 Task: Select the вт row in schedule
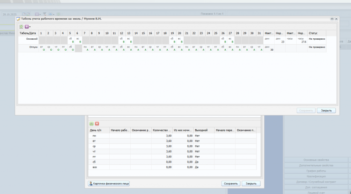tap(172, 141)
